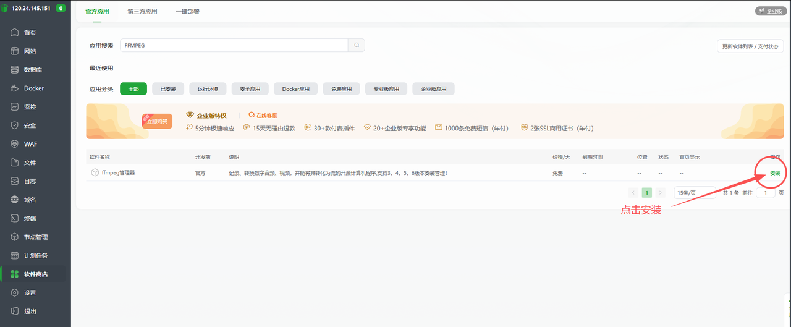Click the Docker whale icon in sidebar
The image size is (791, 327).
[14, 88]
